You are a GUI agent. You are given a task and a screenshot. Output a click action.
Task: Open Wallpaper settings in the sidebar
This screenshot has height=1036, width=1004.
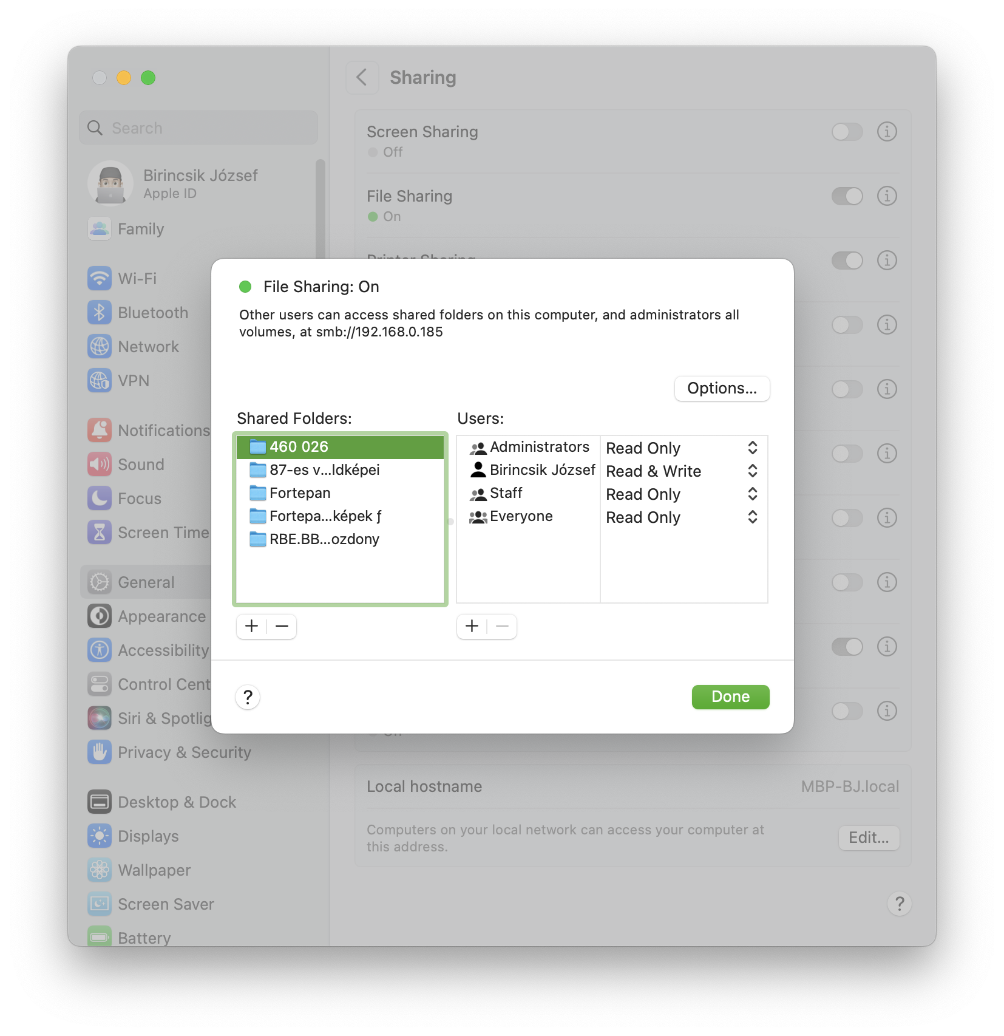tap(140, 870)
